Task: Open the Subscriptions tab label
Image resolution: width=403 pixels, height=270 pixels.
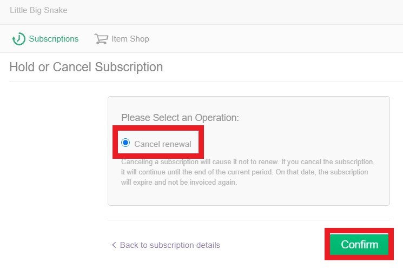Action: coord(54,39)
